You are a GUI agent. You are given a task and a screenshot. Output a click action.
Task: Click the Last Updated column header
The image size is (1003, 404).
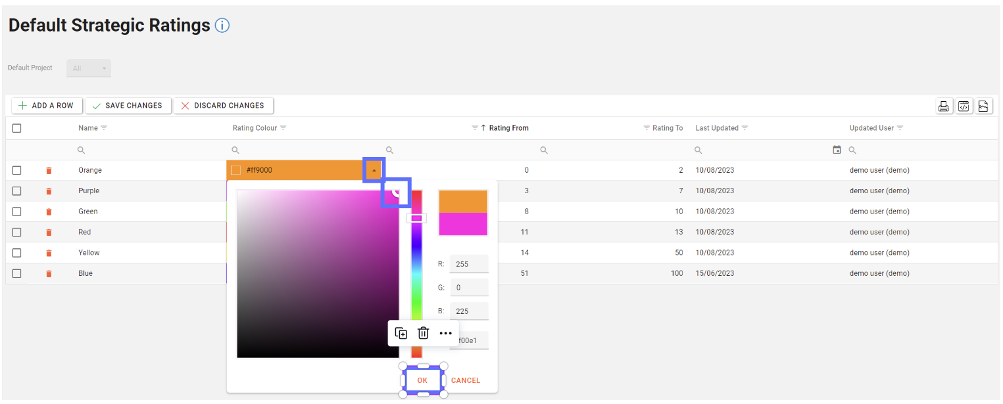click(x=716, y=128)
